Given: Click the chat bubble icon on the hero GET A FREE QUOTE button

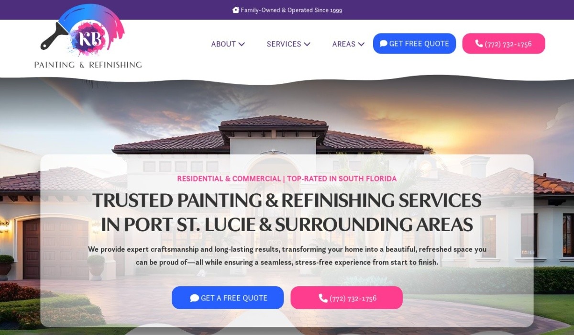Looking at the screenshot, I should click(x=194, y=298).
